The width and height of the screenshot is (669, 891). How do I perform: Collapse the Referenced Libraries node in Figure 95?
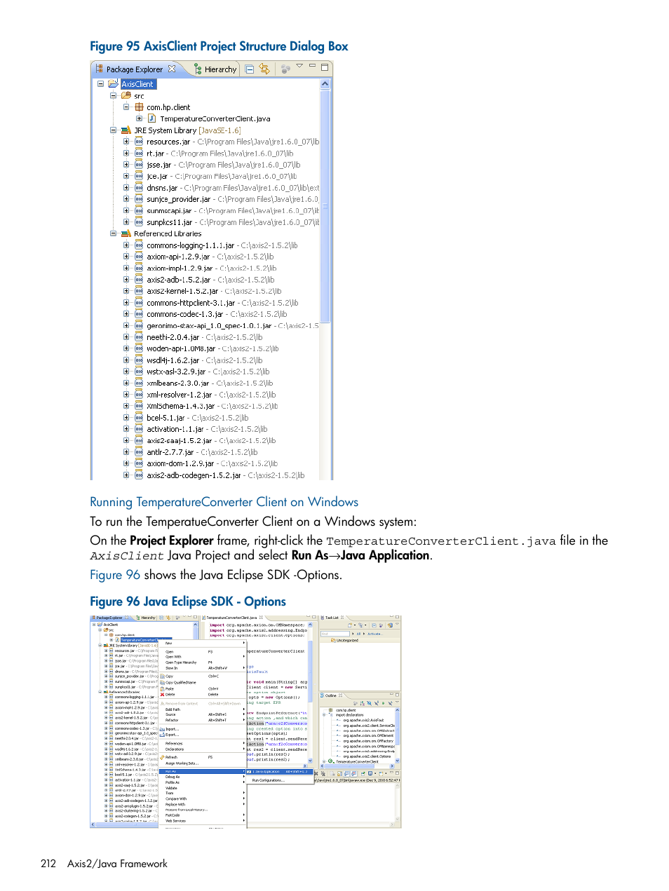[x=114, y=233]
